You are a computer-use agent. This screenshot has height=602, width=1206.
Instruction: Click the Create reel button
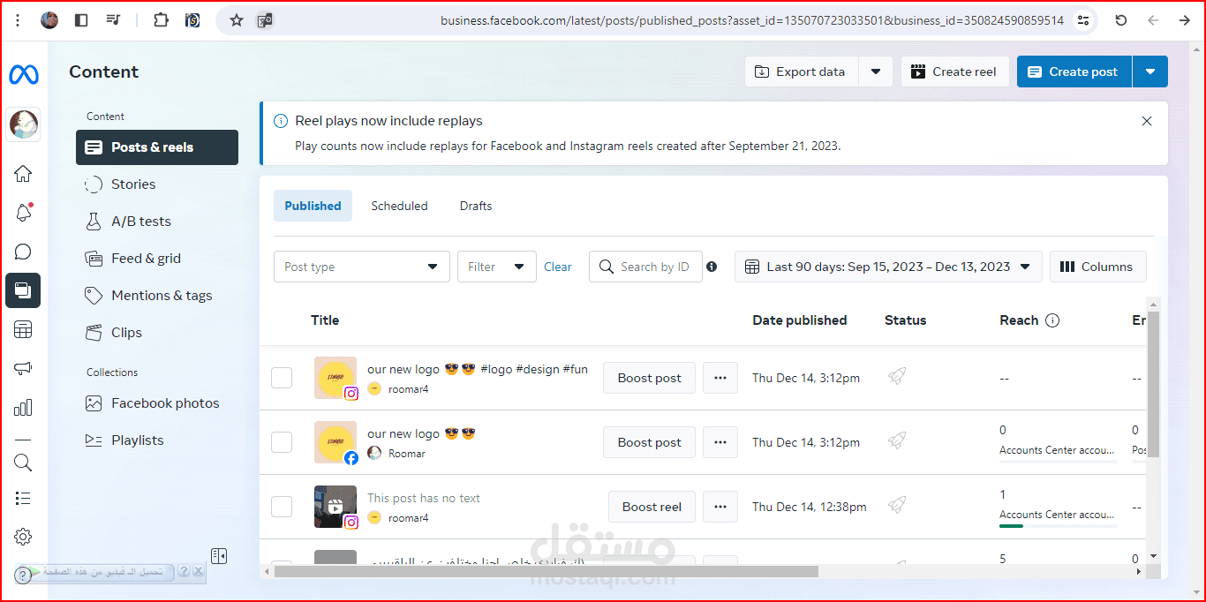tap(954, 71)
